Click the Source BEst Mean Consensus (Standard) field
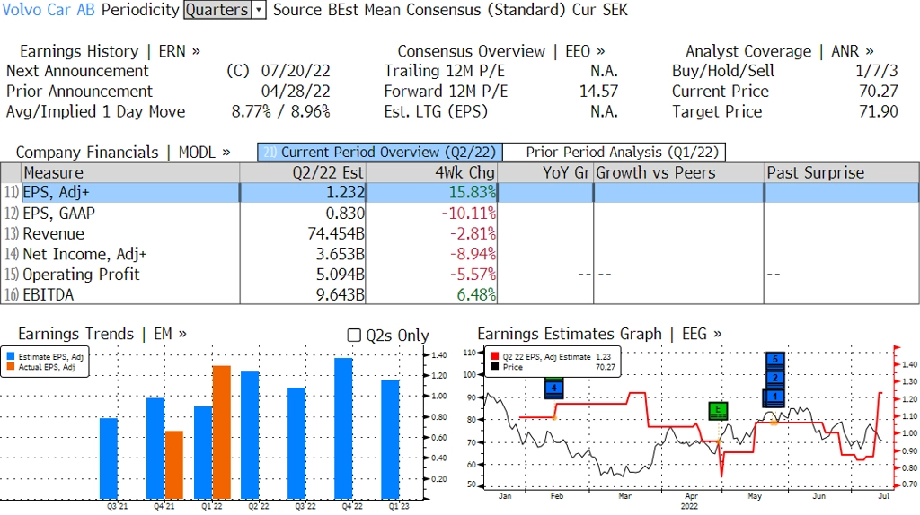920x515 pixels. (419, 10)
